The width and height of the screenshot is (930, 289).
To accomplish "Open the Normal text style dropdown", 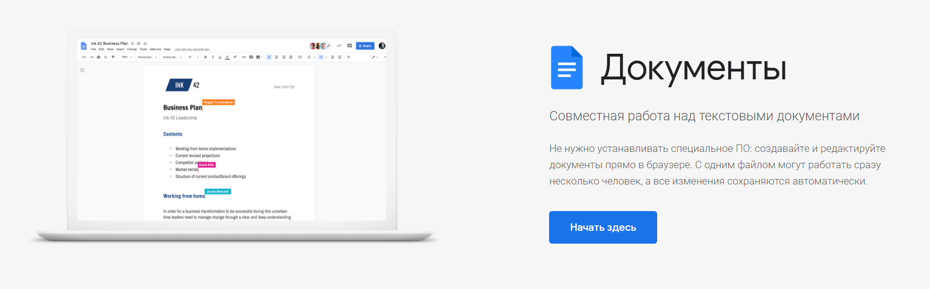I will (x=147, y=57).
